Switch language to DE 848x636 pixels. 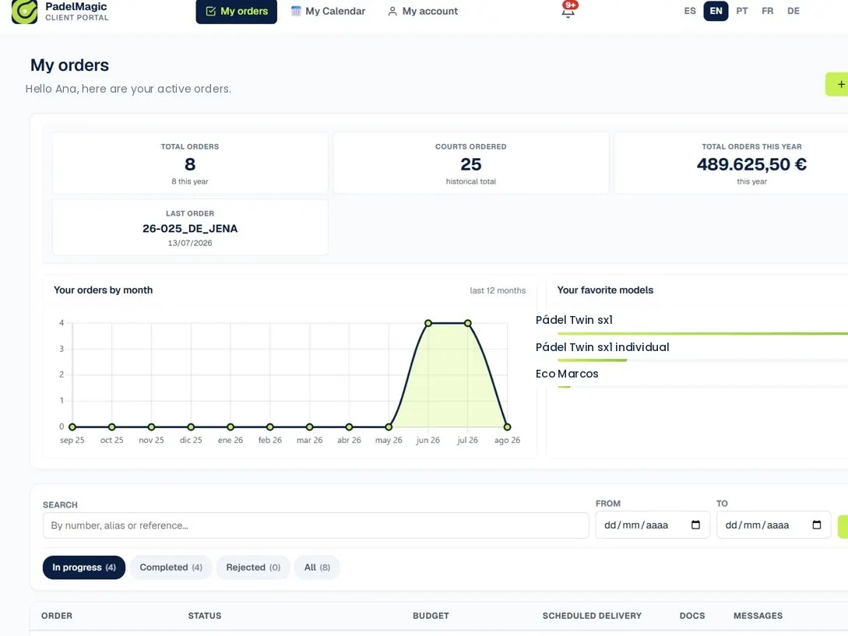pyautogui.click(x=793, y=11)
